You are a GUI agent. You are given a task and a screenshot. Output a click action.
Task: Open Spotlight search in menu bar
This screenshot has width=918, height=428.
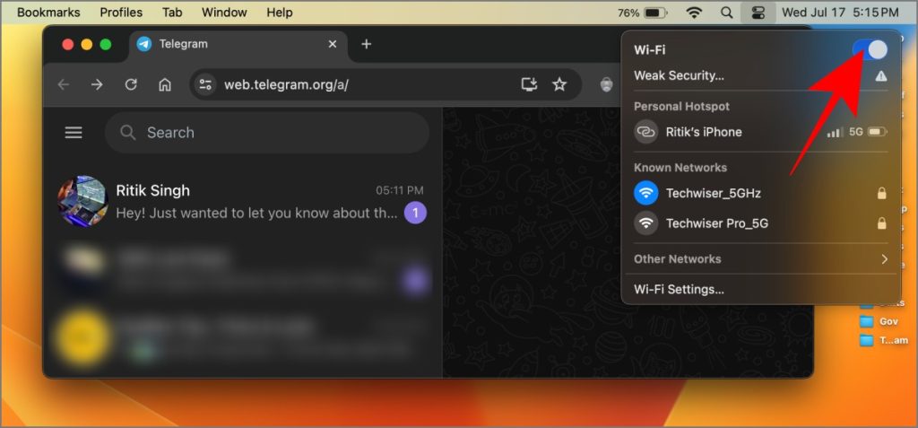coord(726,13)
